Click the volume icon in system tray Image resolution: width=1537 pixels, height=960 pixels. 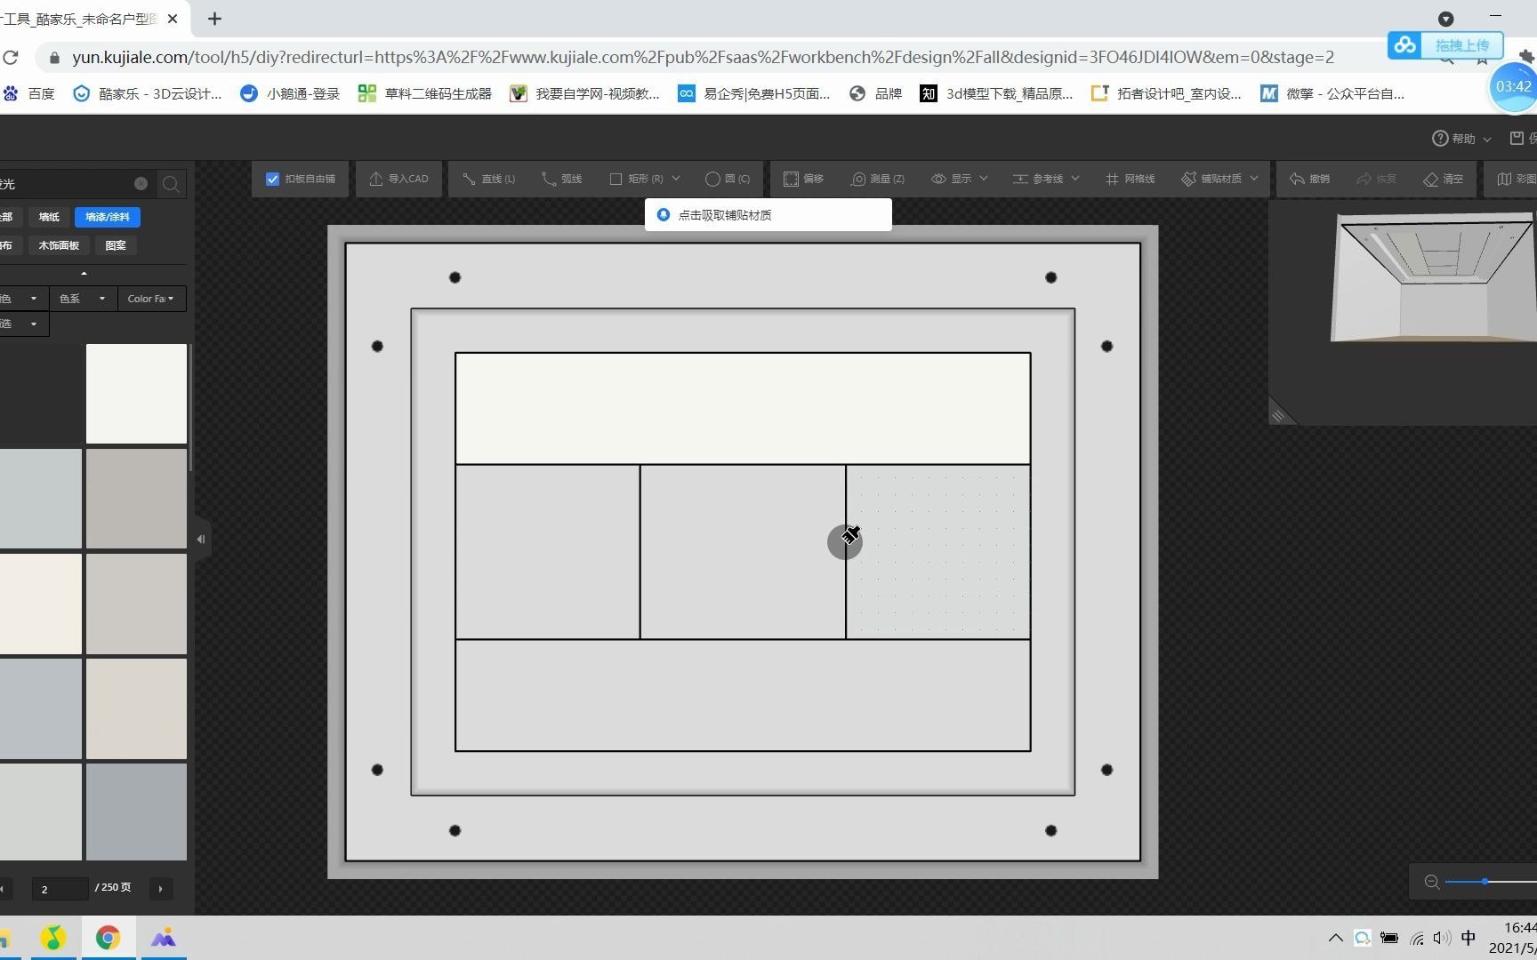coord(1443,938)
